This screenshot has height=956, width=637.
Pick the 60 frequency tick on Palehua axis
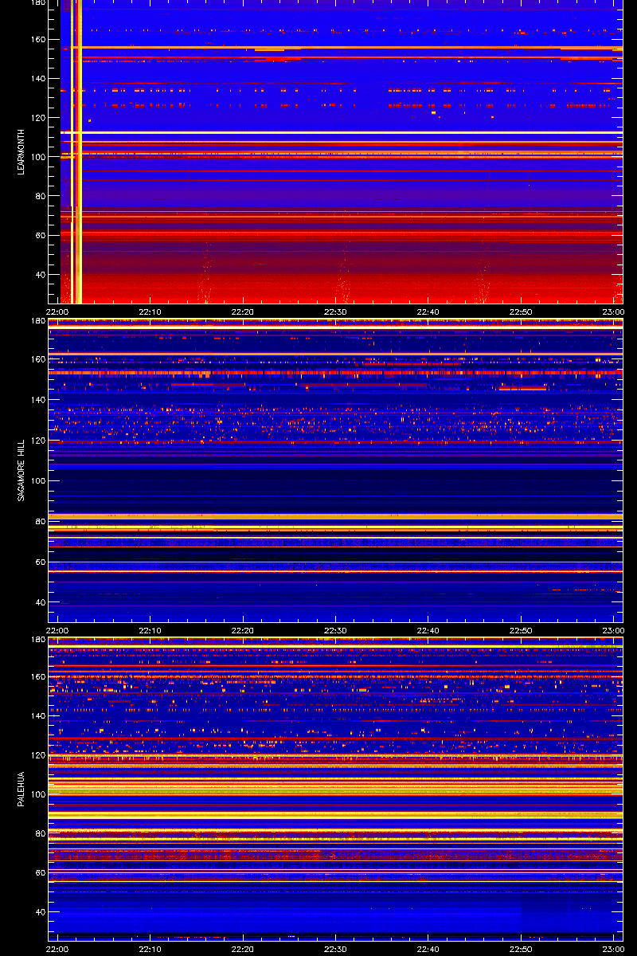(40, 872)
